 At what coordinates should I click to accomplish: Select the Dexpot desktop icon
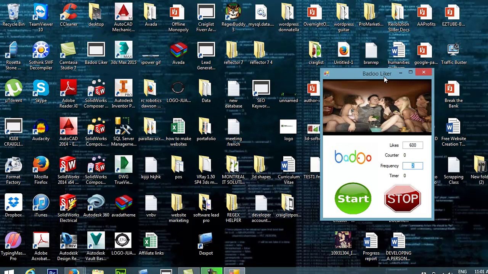[206, 244]
